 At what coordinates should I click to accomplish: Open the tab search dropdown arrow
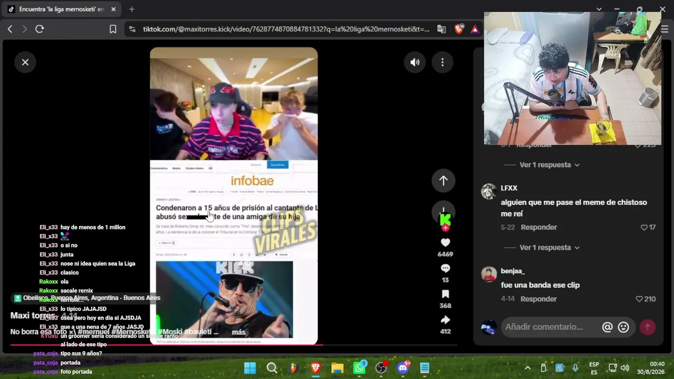[599, 9]
